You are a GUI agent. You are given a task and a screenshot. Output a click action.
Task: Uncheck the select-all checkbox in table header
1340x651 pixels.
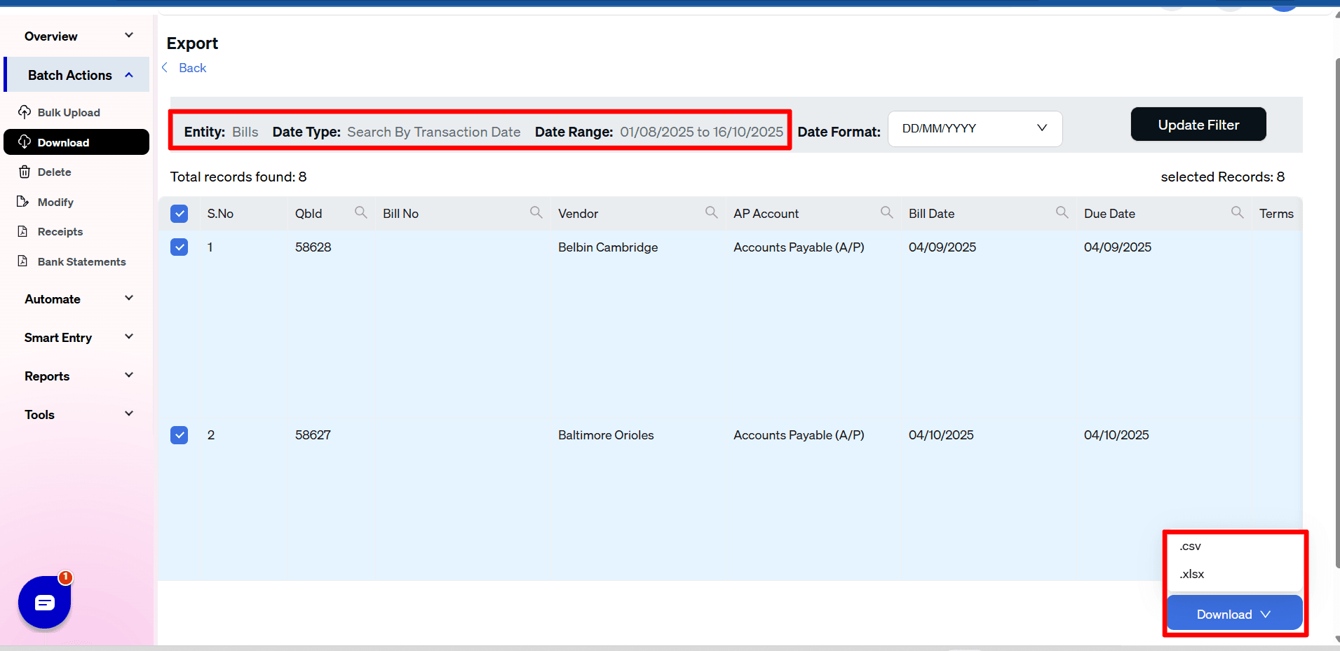pyautogui.click(x=180, y=213)
